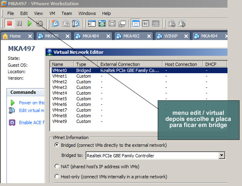Select the VMnet1 row
The width and height of the screenshot is (242, 186).
coord(140,76)
